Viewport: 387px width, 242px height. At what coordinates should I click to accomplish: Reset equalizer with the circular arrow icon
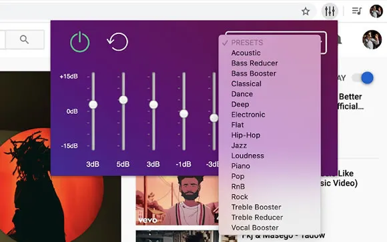(117, 42)
